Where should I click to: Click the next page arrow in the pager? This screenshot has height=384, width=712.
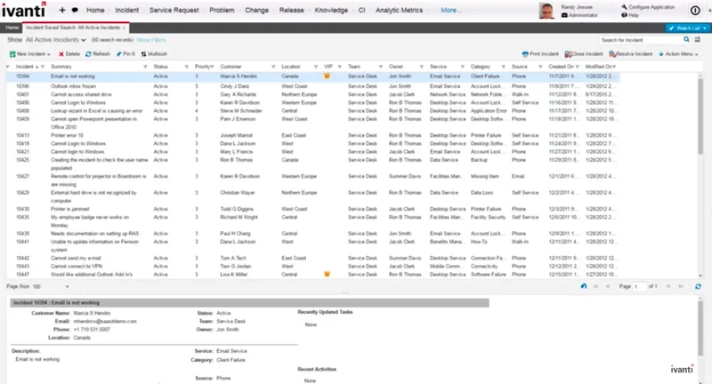pyautogui.click(x=668, y=286)
